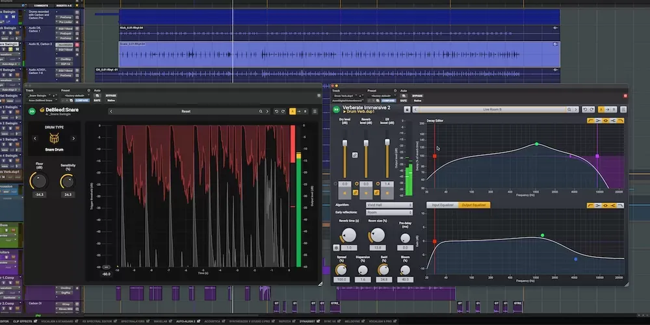Open Algorithm dropdown showing Vivid Hall
Viewport: 650px width, 325px height.
[x=389, y=205]
